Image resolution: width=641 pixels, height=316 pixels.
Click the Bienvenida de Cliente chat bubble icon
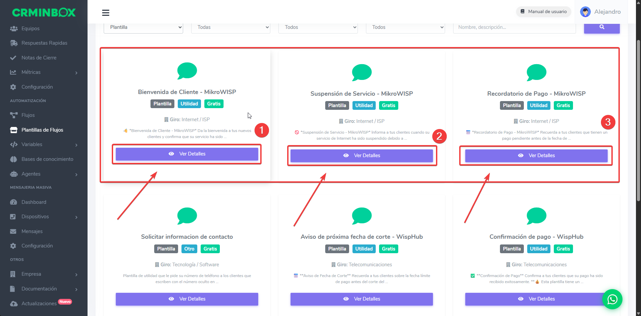(187, 71)
